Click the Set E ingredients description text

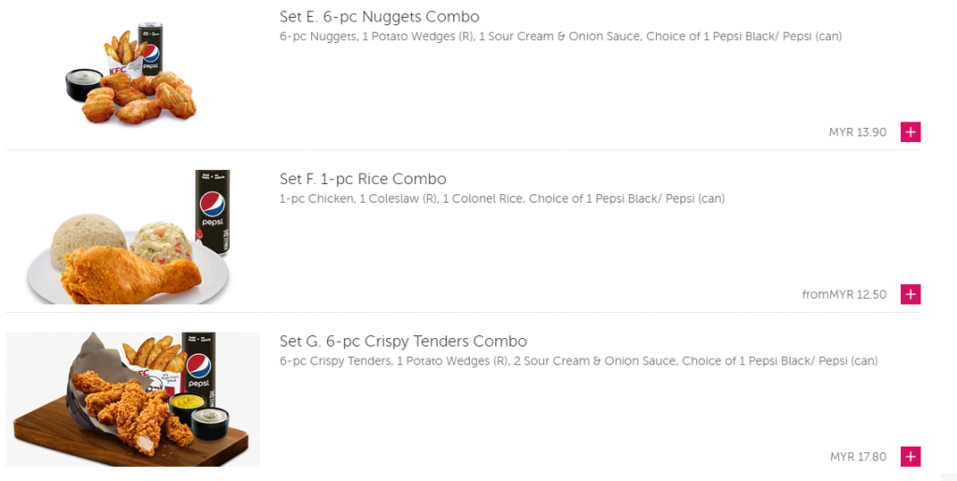(561, 36)
